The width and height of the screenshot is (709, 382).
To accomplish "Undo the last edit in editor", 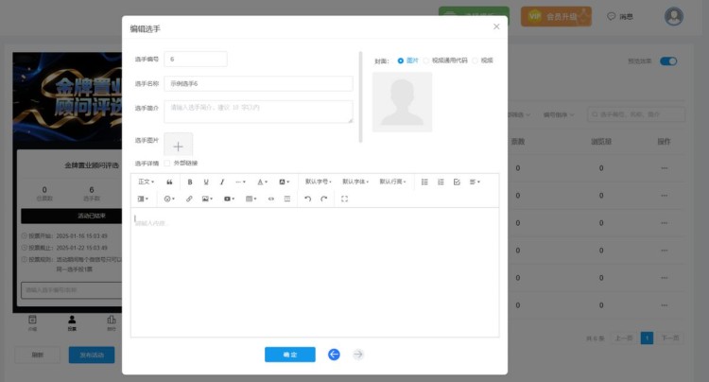I will click(x=307, y=200).
